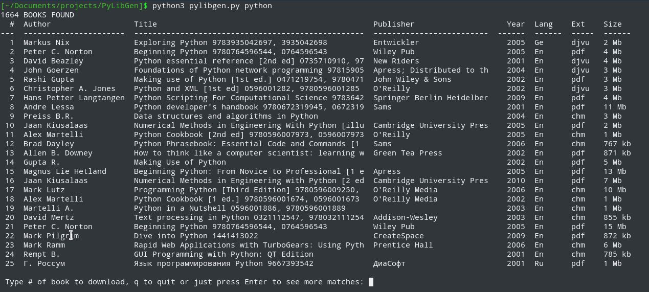Click the Year column header
The width and height of the screenshot is (649, 292).
pyautogui.click(x=516, y=24)
